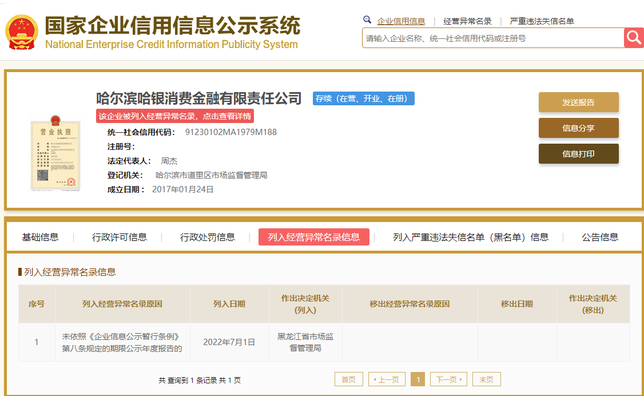This screenshot has height=396, width=644.
Task: Go to first page 首页
Action: coord(349,379)
